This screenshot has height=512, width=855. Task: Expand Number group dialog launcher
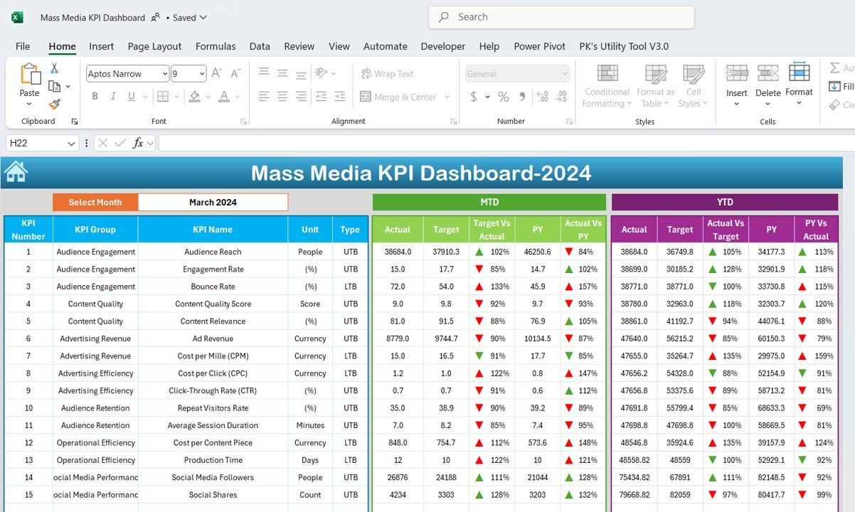tap(569, 122)
